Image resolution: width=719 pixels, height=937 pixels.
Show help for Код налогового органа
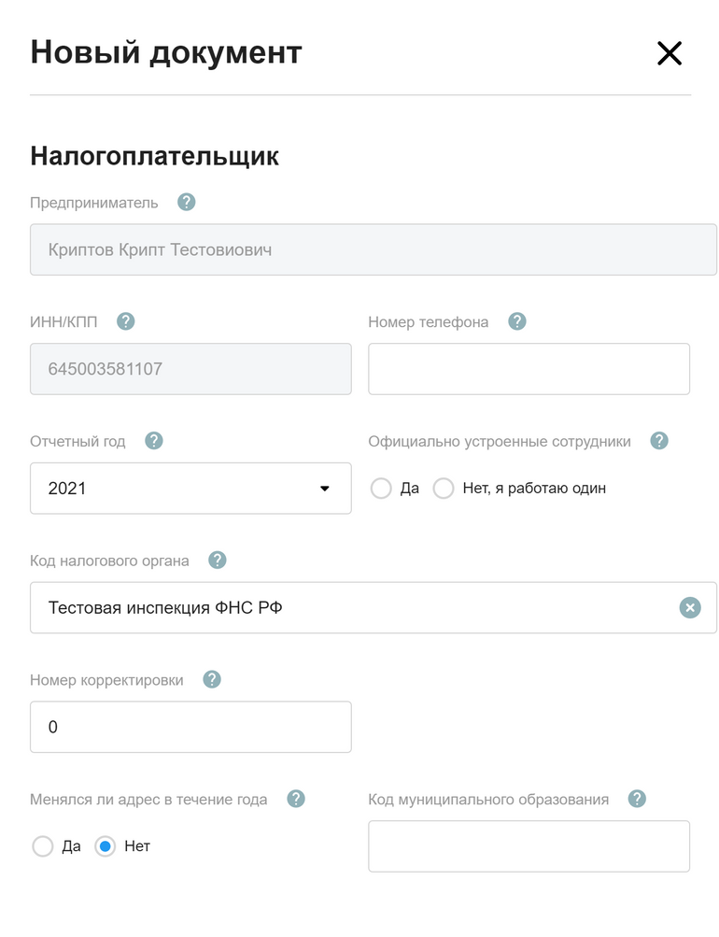click(x=218, y=561)
